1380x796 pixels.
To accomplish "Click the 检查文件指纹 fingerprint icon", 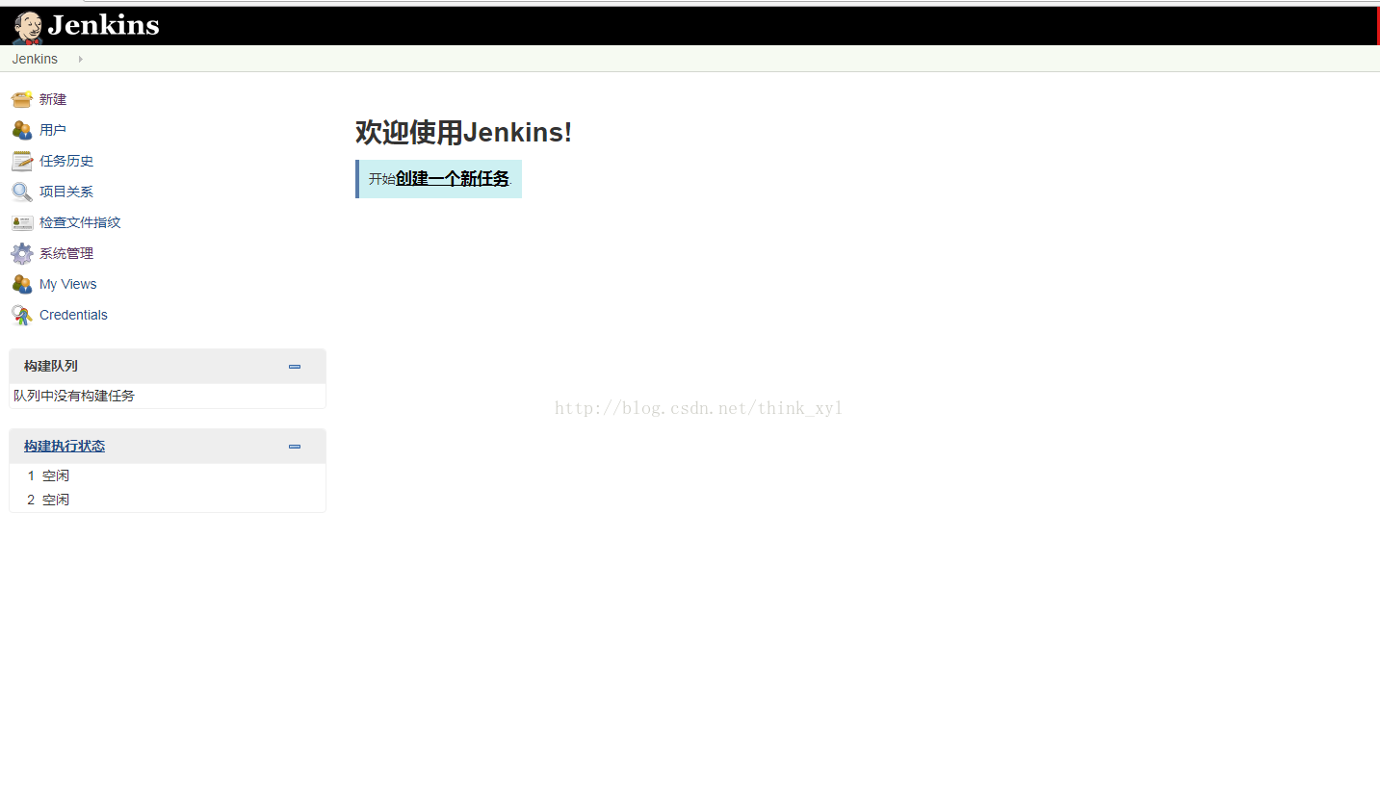I will point(22,222).
